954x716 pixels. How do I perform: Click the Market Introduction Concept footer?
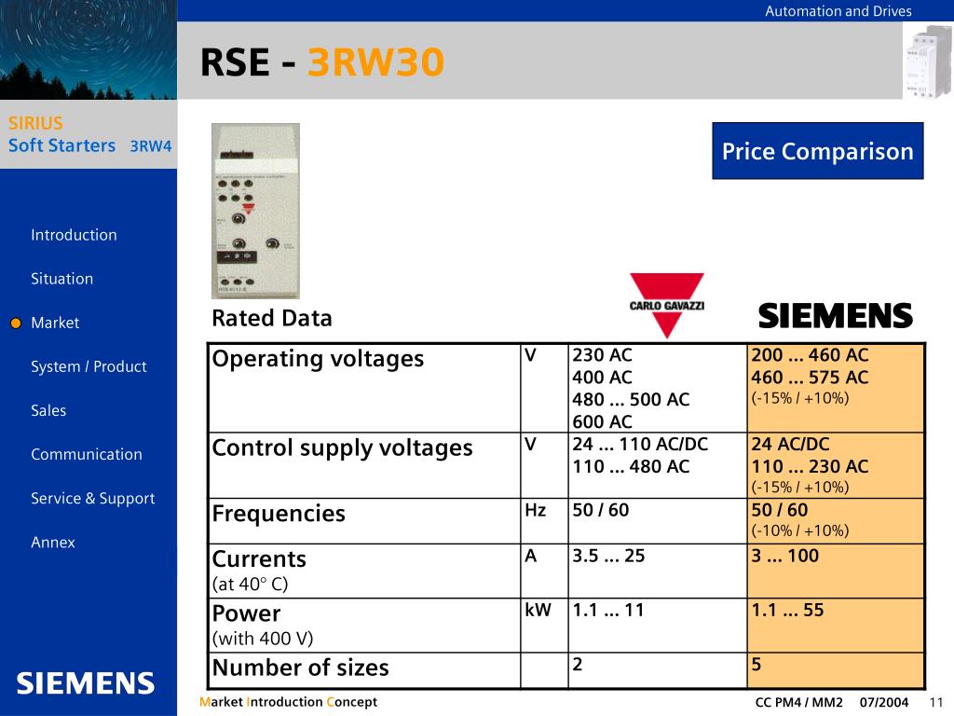click(289, 702)
